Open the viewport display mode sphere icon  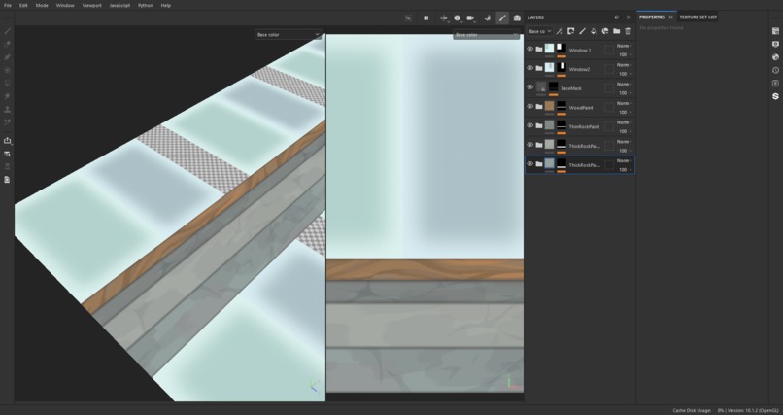[457, 17]
